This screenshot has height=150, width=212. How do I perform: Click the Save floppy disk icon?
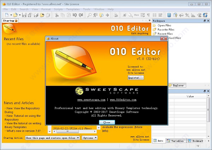(24, 15)
